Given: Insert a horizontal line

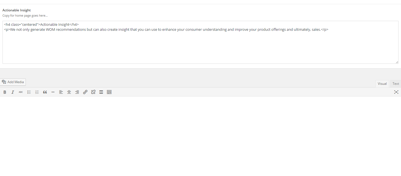Looking at the screenshot, I should pos(53,92).
